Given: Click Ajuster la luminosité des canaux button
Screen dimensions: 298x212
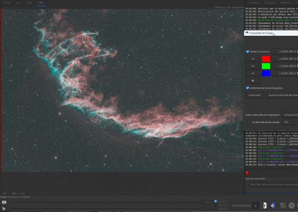Looking at the screenshot, I should tap(282, 95).
